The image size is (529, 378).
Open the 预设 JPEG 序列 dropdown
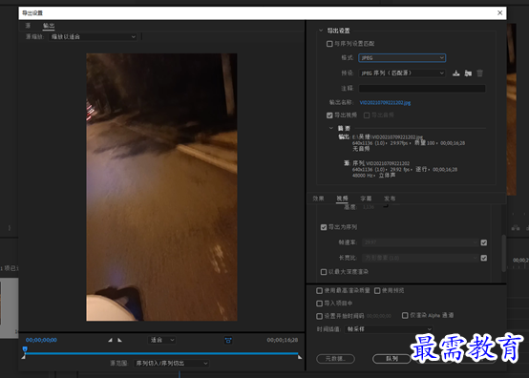pos(402,73)
